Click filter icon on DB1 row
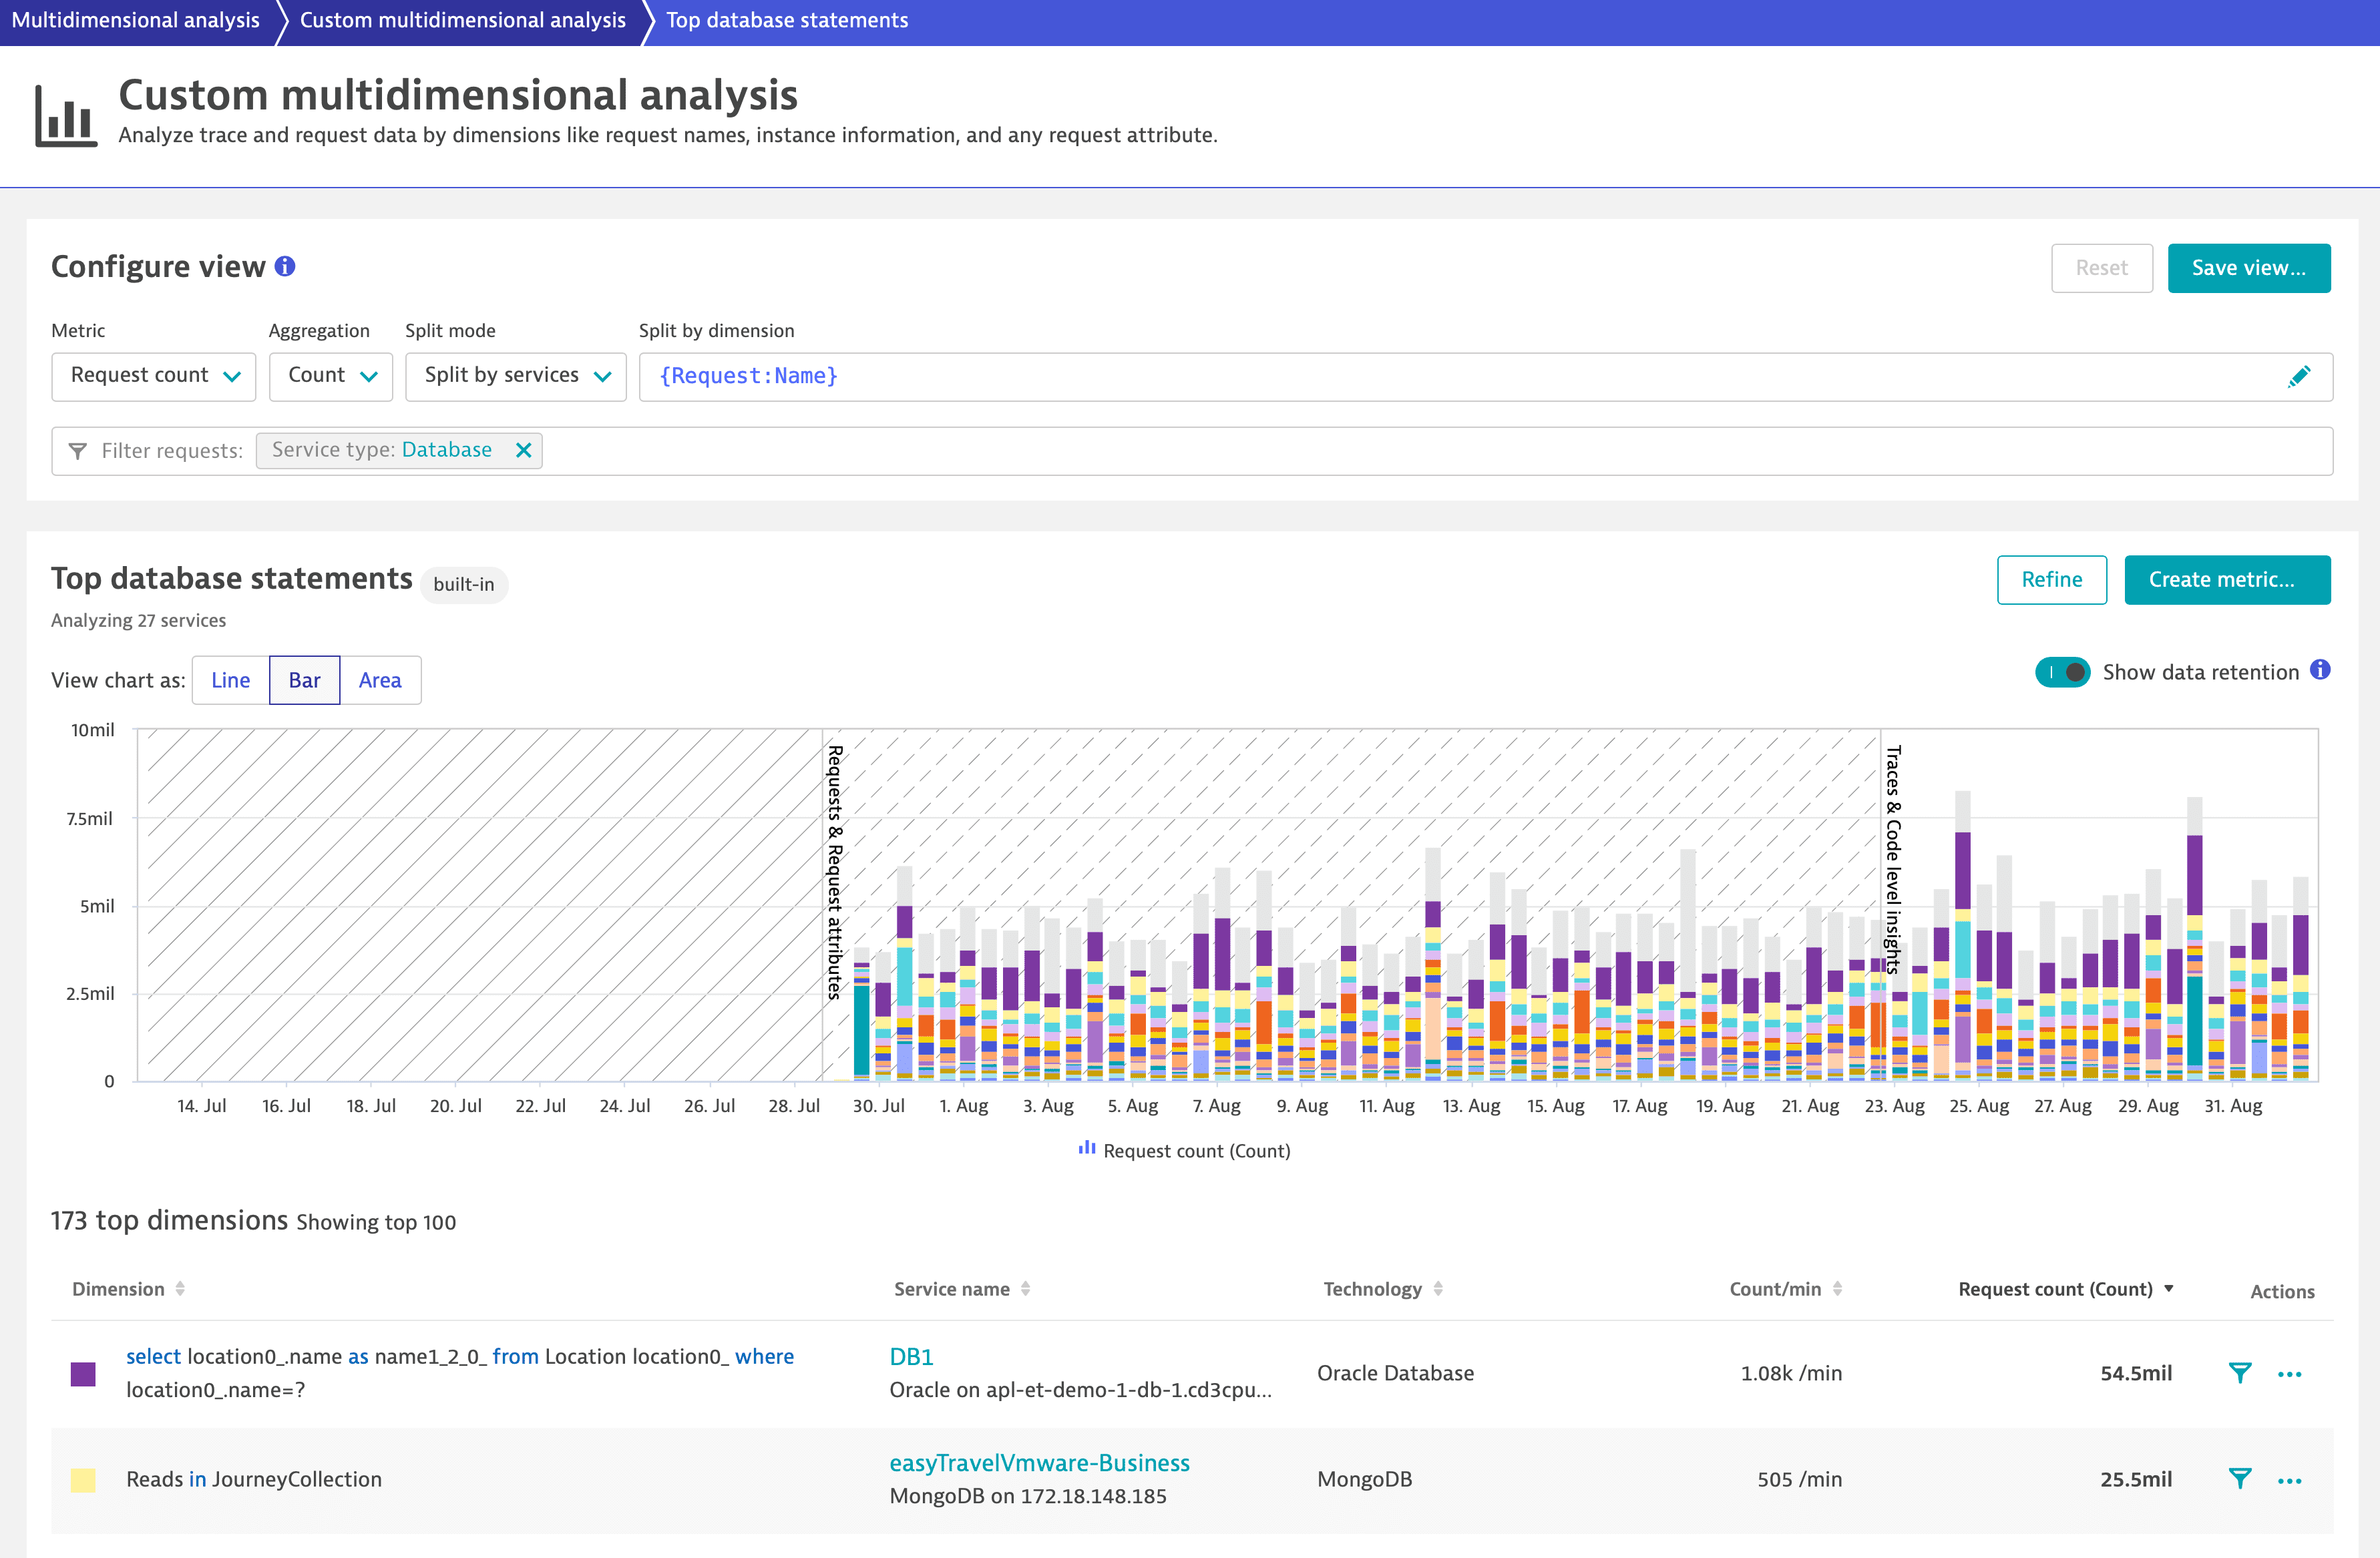 pyautogui.click(x=2240, y=1372)
